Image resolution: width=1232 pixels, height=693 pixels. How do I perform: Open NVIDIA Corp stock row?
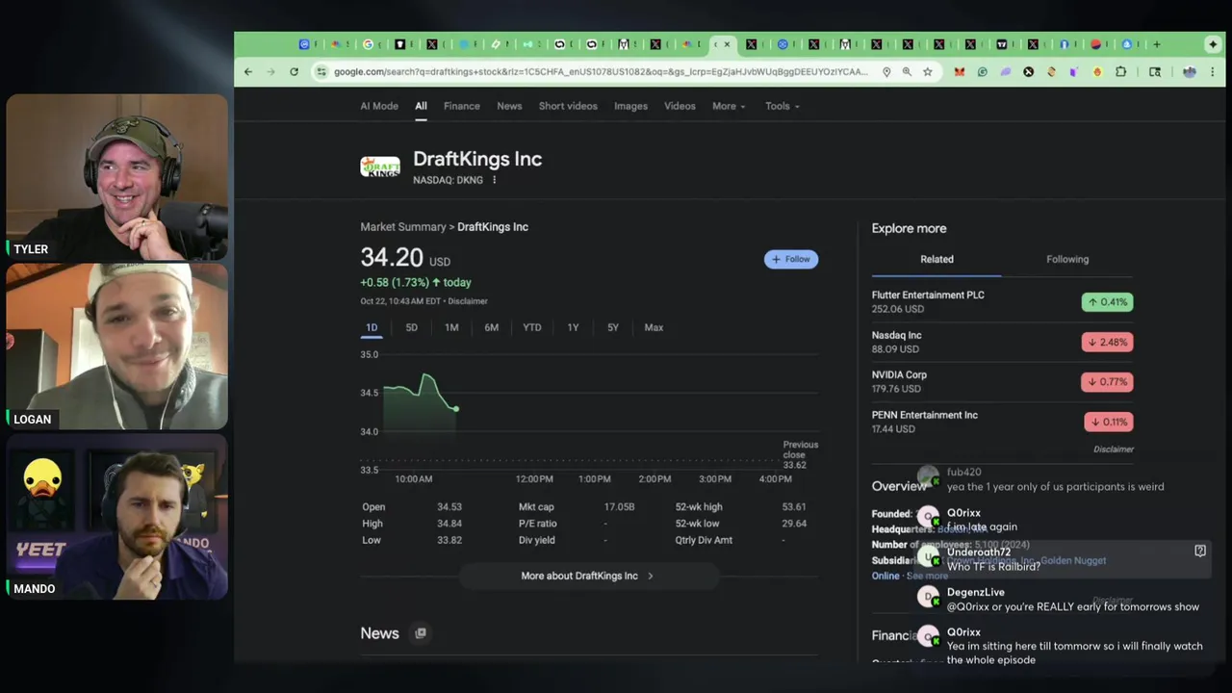tap(1002, 381)
